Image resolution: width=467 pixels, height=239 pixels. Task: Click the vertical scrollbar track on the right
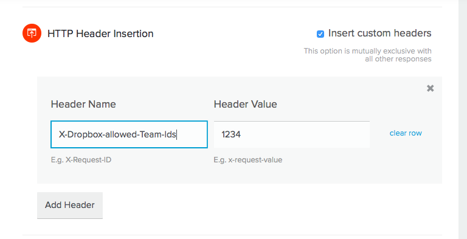click(x=463, y=119)
